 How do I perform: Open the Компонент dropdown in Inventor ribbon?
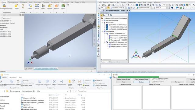(x=7, y=13)
